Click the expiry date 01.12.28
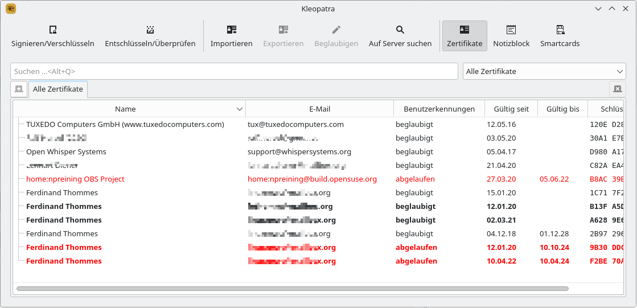The width and height of the screenshot is (637, 308). pos(554,233)
